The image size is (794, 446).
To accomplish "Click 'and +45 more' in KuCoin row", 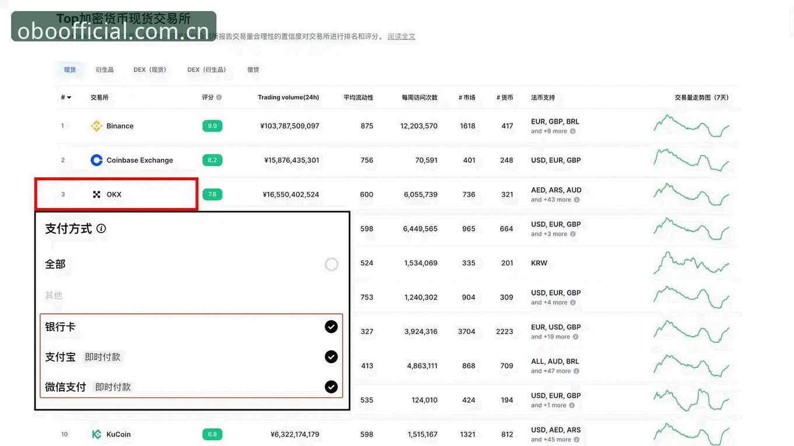I will tap(551, 440).
